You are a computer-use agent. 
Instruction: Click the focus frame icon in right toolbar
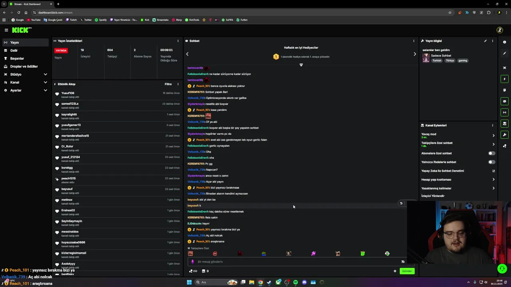pos(505,68)
